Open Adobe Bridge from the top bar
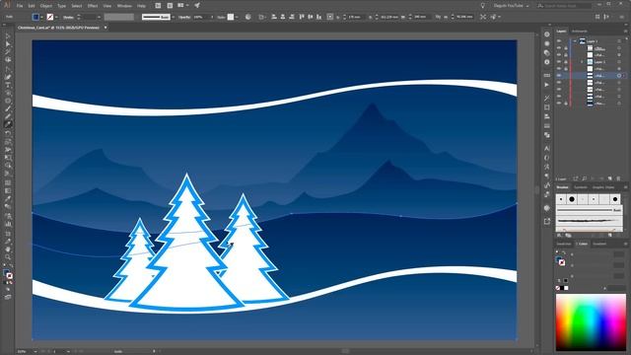The height and width of the screenshot is (355, 631). pyautogui.click(x=158, y=6)
